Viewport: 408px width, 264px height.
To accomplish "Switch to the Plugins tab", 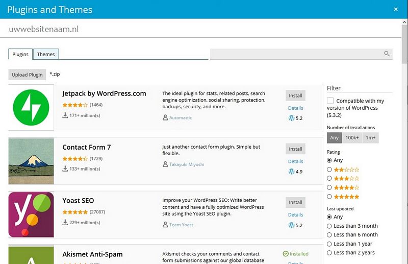I will (x=20, y=54).
